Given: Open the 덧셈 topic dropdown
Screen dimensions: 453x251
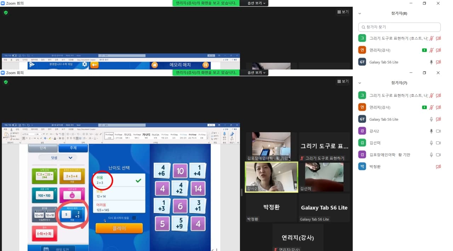Looking at the screenshot, I should pos(58,157).
